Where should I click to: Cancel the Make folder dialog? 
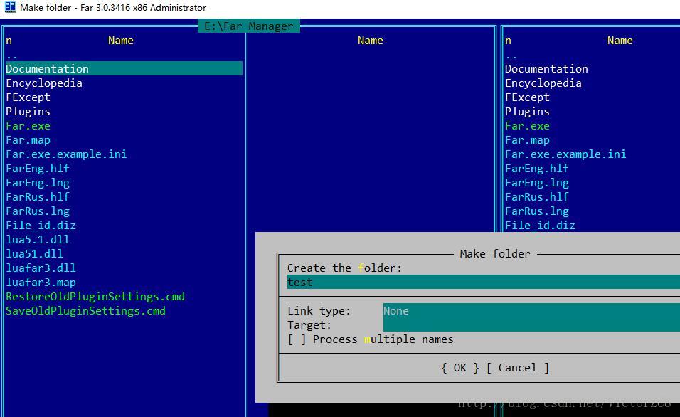517,368
